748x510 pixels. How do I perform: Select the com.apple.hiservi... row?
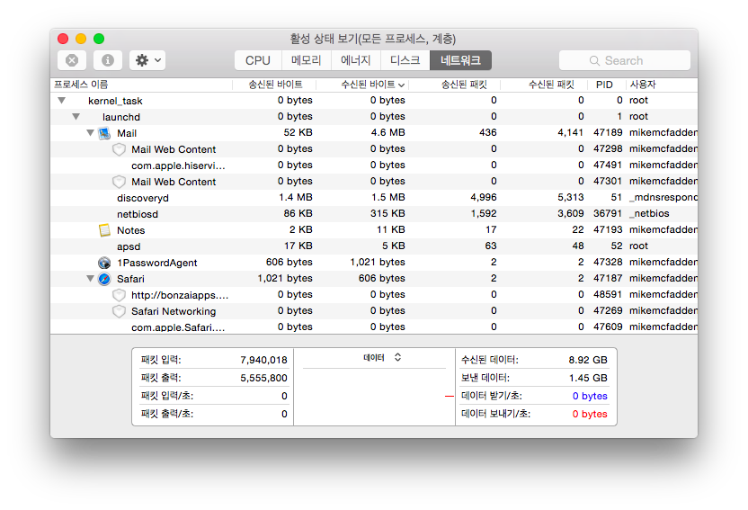(x=374, y=166)
